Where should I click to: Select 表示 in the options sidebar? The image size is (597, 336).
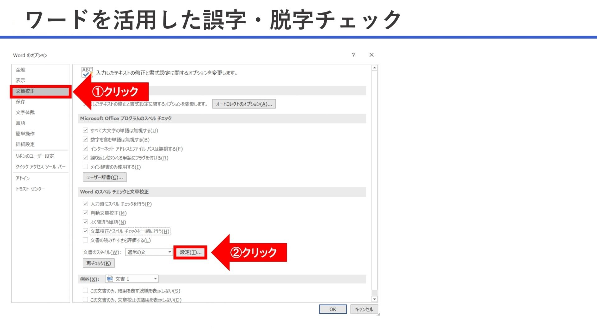click(40, 80)
